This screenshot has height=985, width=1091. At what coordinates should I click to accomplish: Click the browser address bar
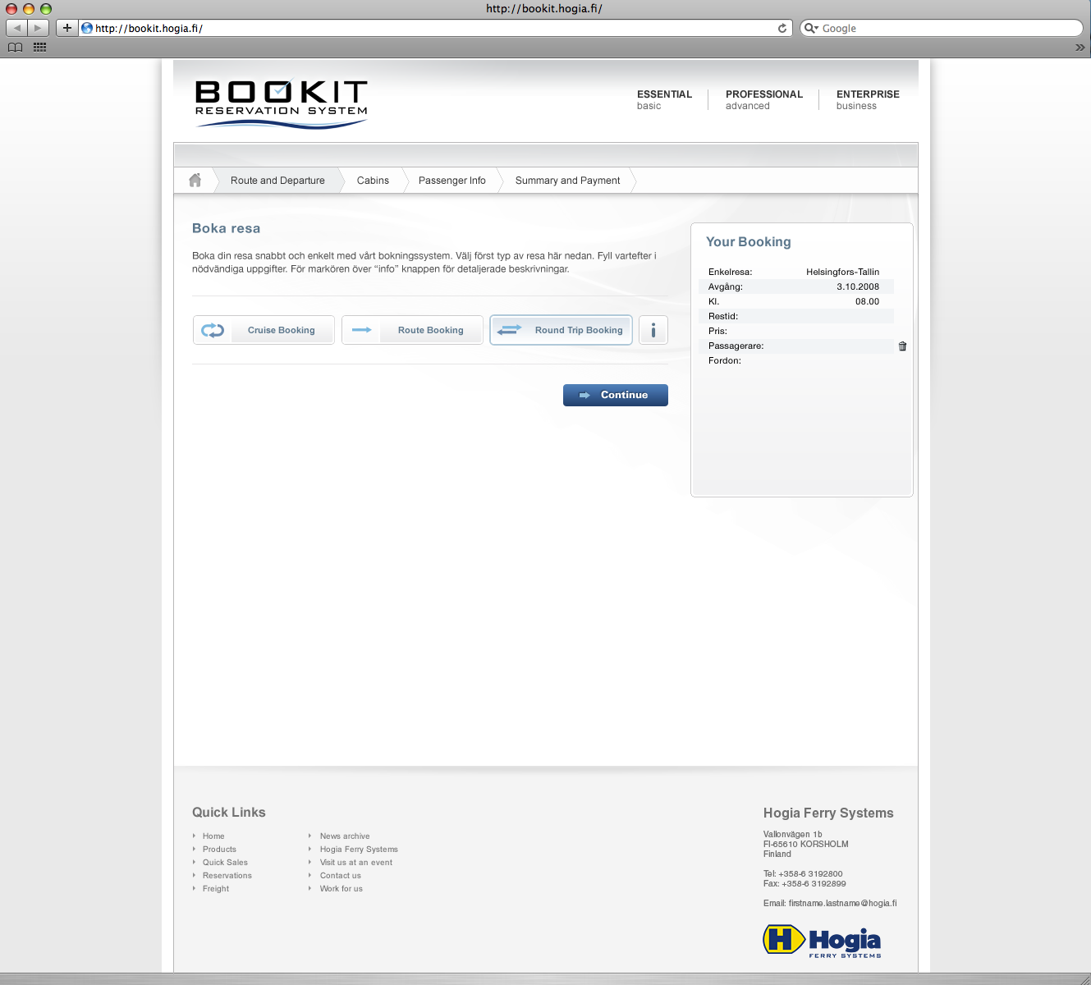tap(435, 28)
